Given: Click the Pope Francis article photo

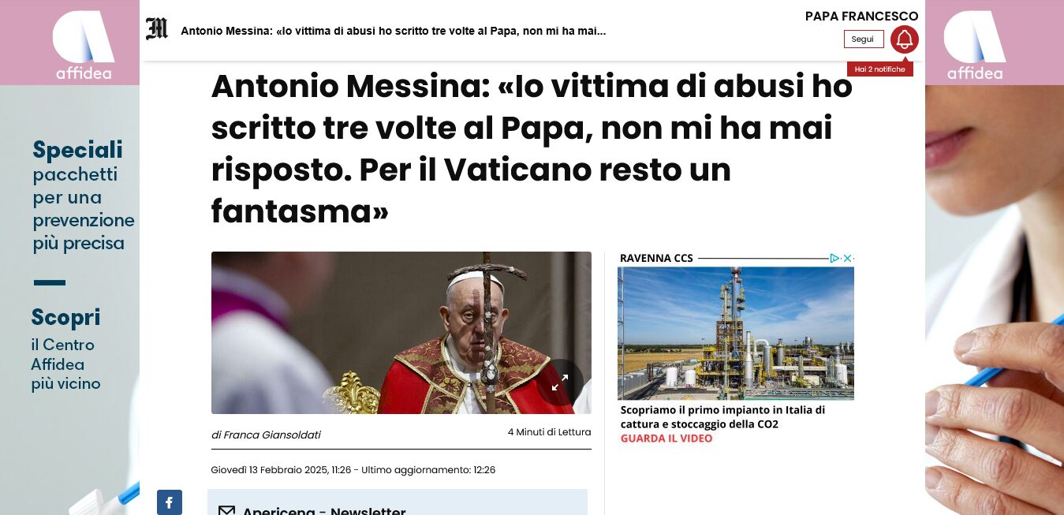Looking at the screenshot, I should coord(401,333).
